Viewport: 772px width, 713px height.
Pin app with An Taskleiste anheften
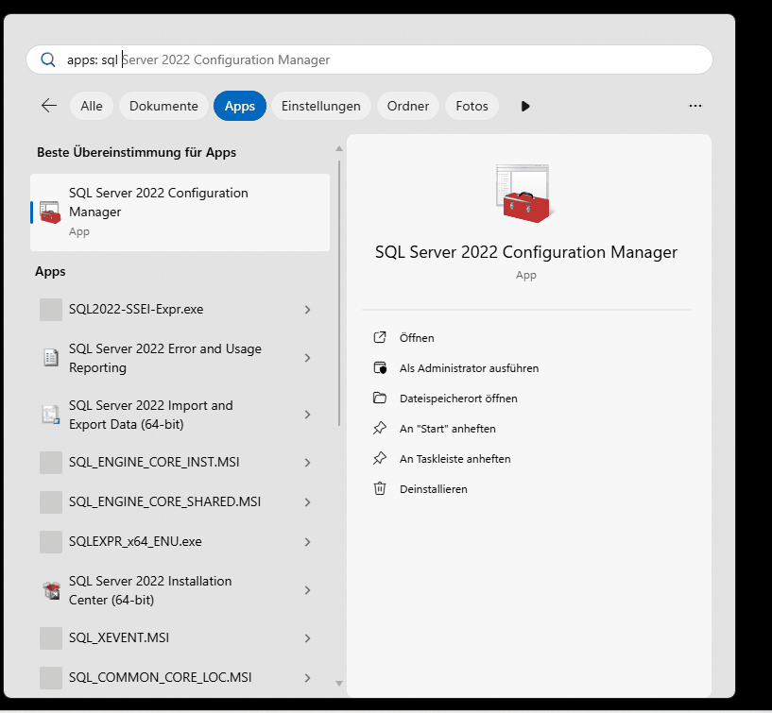(455, 459)
